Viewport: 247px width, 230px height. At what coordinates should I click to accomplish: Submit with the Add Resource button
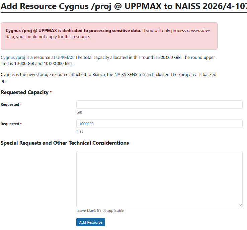tap(91, 222)
